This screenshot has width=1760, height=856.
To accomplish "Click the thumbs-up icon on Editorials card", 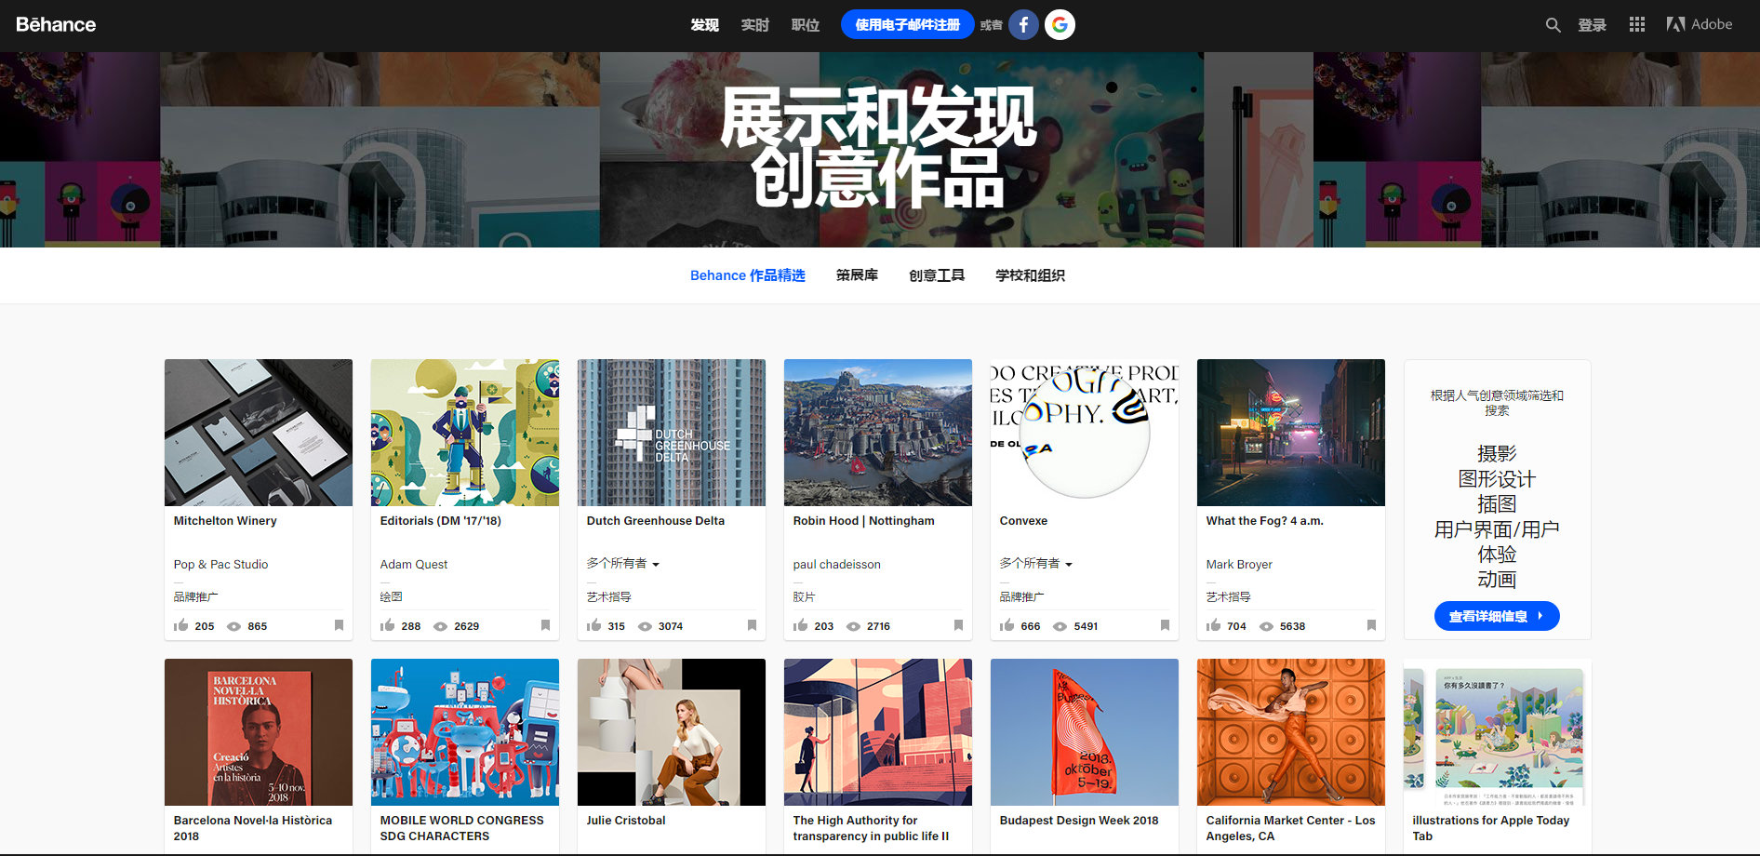I will (390, 626).
